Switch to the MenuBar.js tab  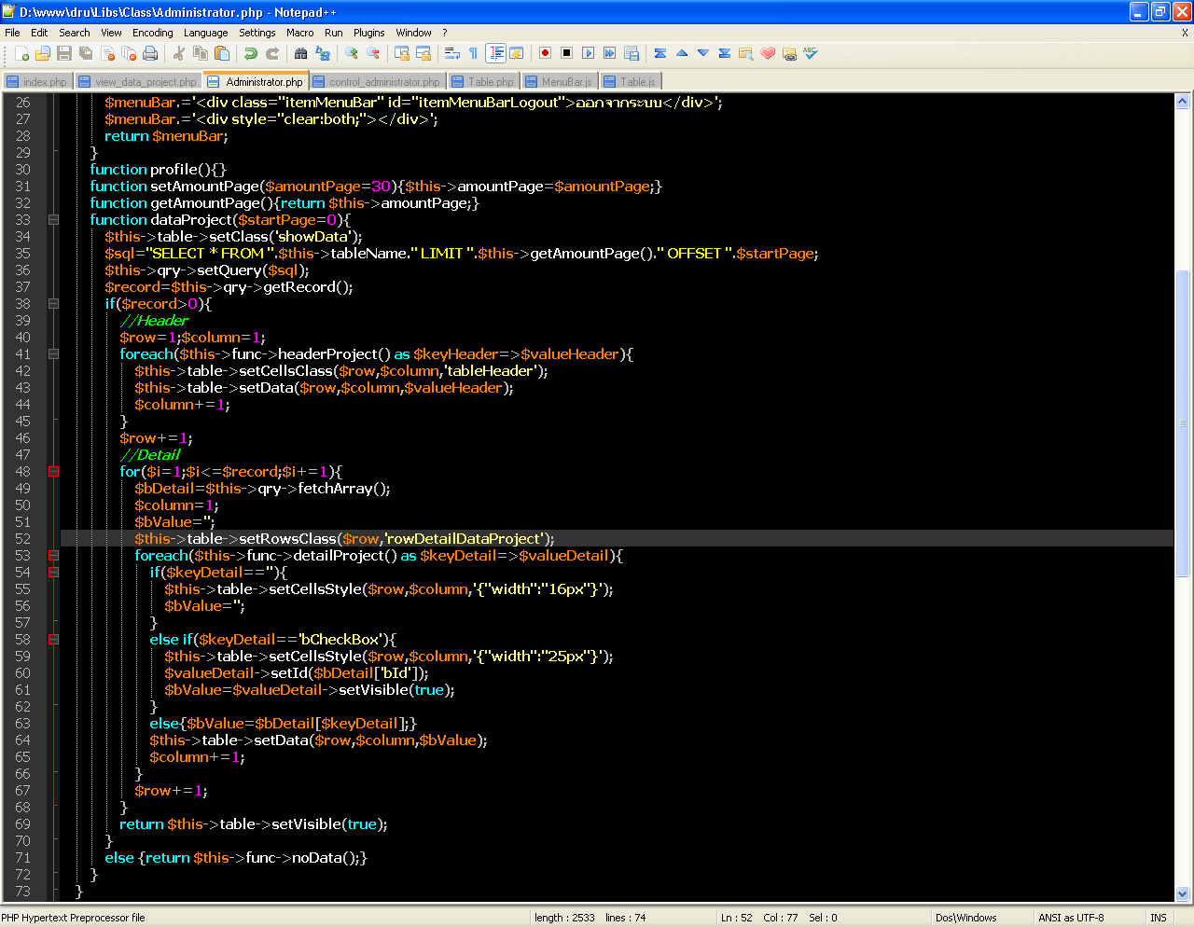(559, 81)
